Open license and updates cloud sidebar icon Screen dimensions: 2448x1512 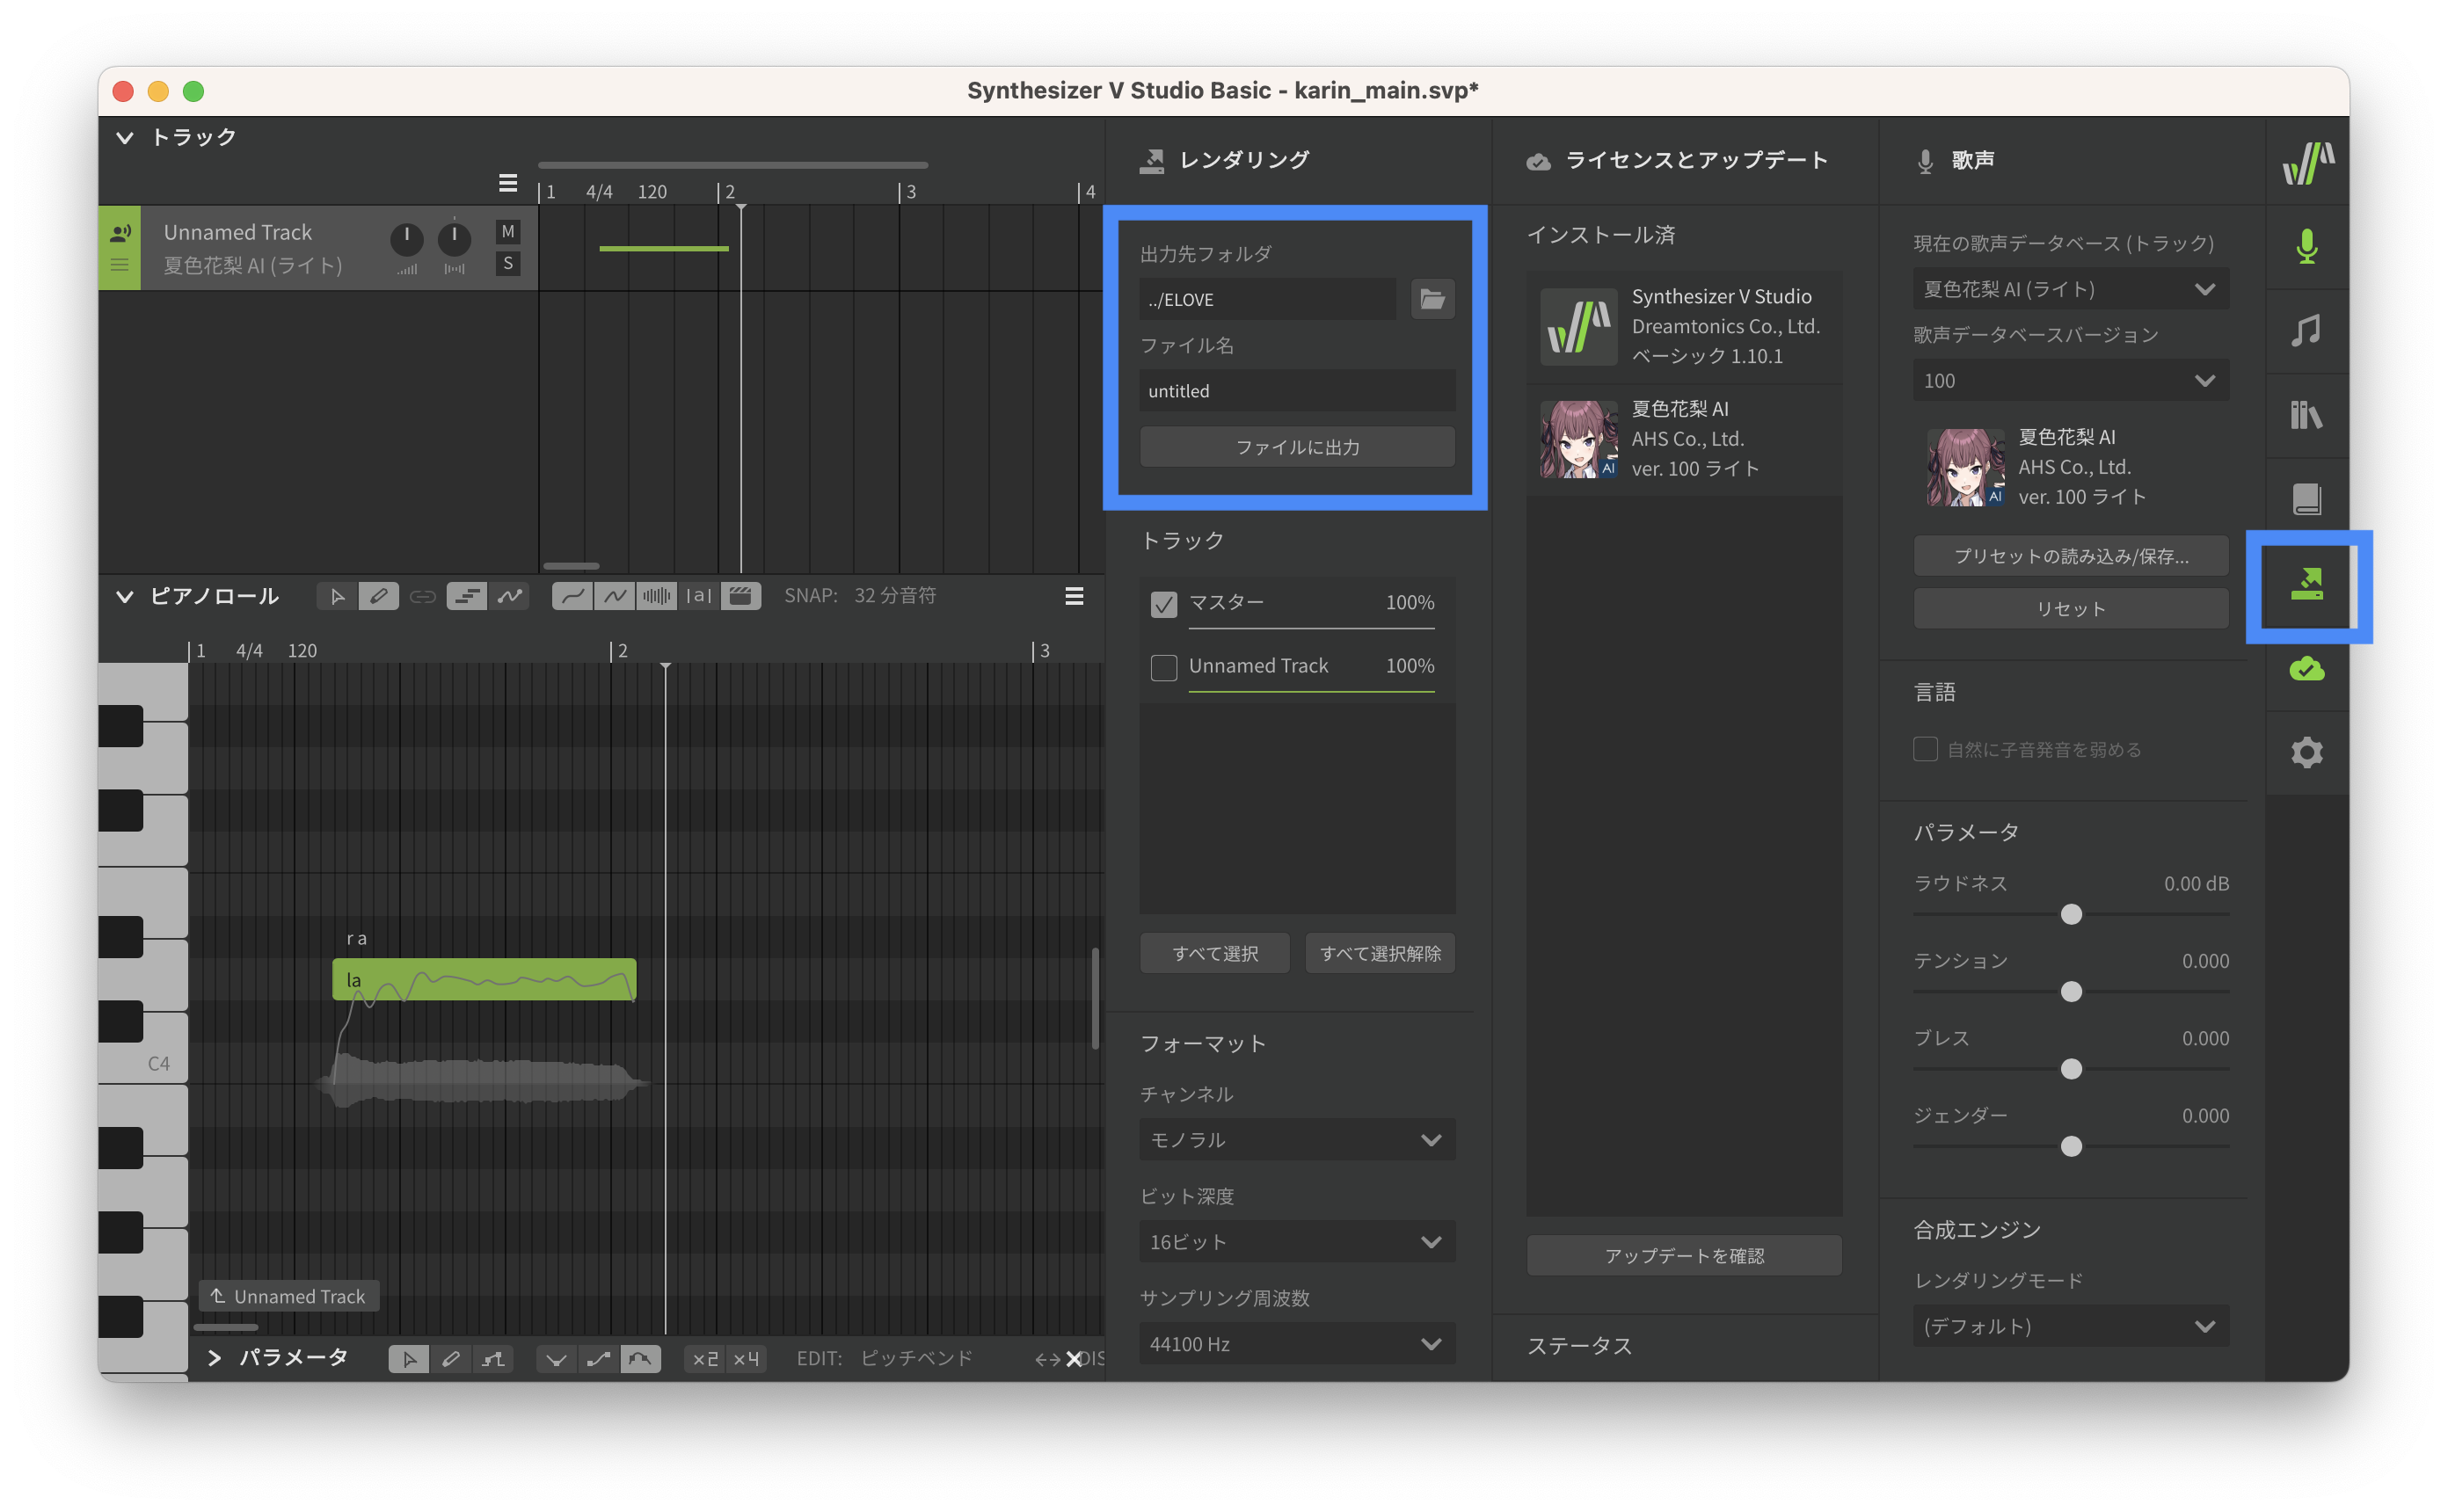(2307, 669)
